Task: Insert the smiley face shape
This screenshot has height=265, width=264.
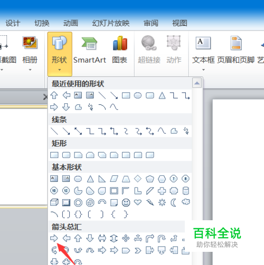Action: click(126, 203)
